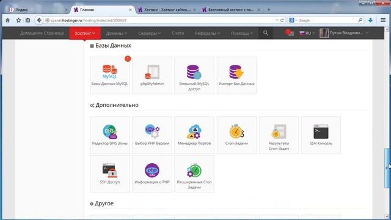Image resolution: width=391 pixels, height=220 pixels.
Task: Switch to the Яндекс tab
Action: coord(38,10)
